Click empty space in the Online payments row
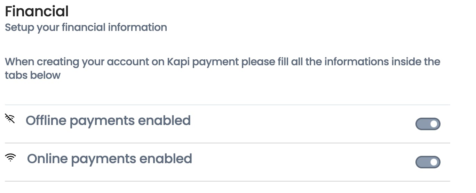This screenshot has width=476, height=193. 303,162
